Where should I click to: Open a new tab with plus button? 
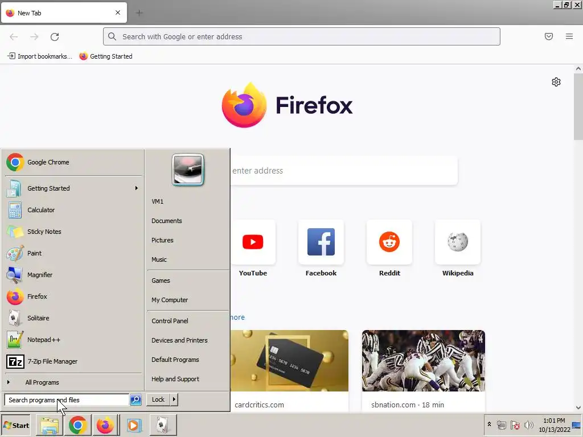(x=139, y=13)
